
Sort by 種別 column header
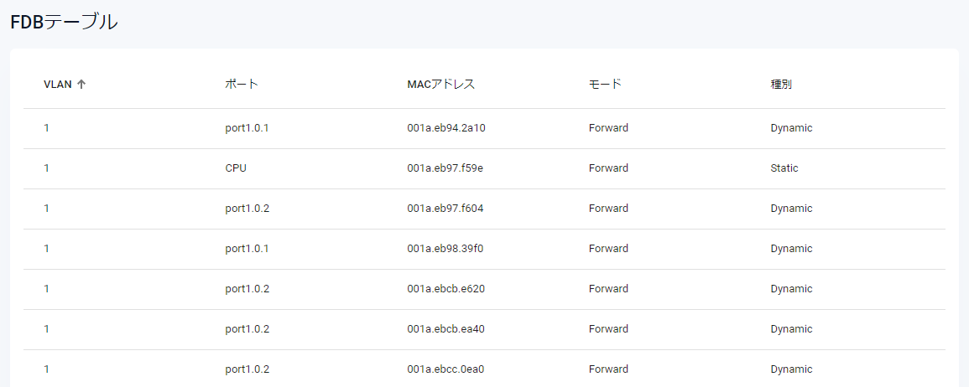pos(781,85)
